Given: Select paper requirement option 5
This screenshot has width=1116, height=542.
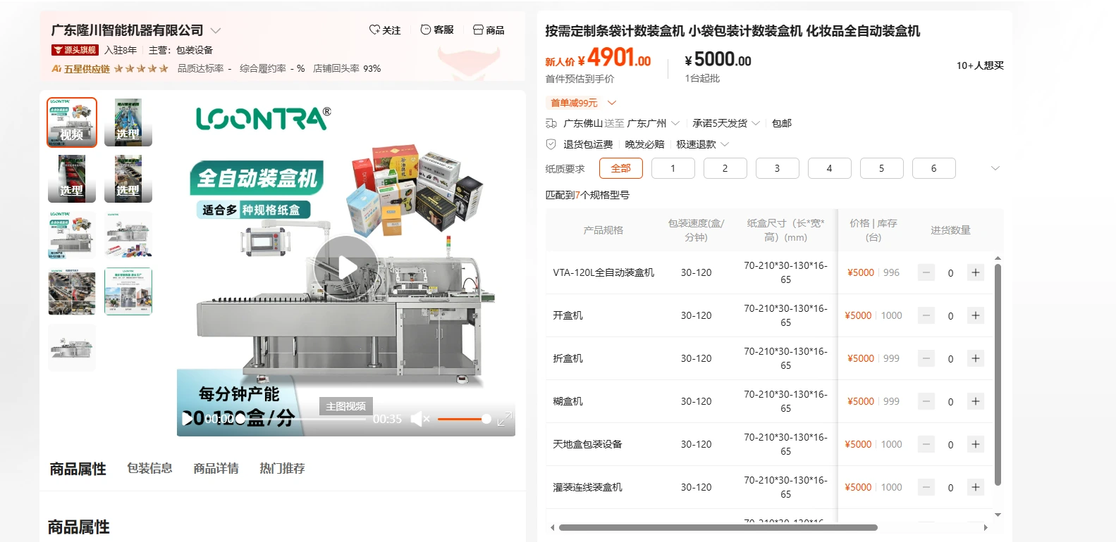Looking at the screenshot, I should click(882, 168).
